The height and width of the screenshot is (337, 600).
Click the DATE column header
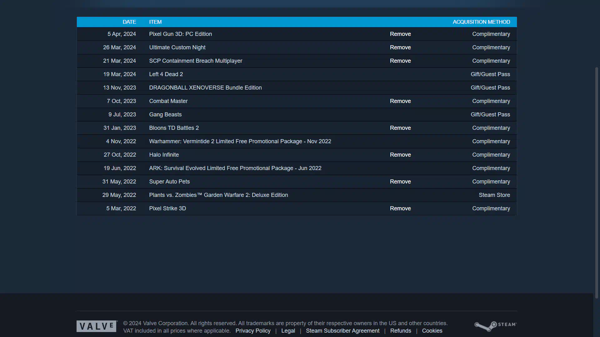129,22
